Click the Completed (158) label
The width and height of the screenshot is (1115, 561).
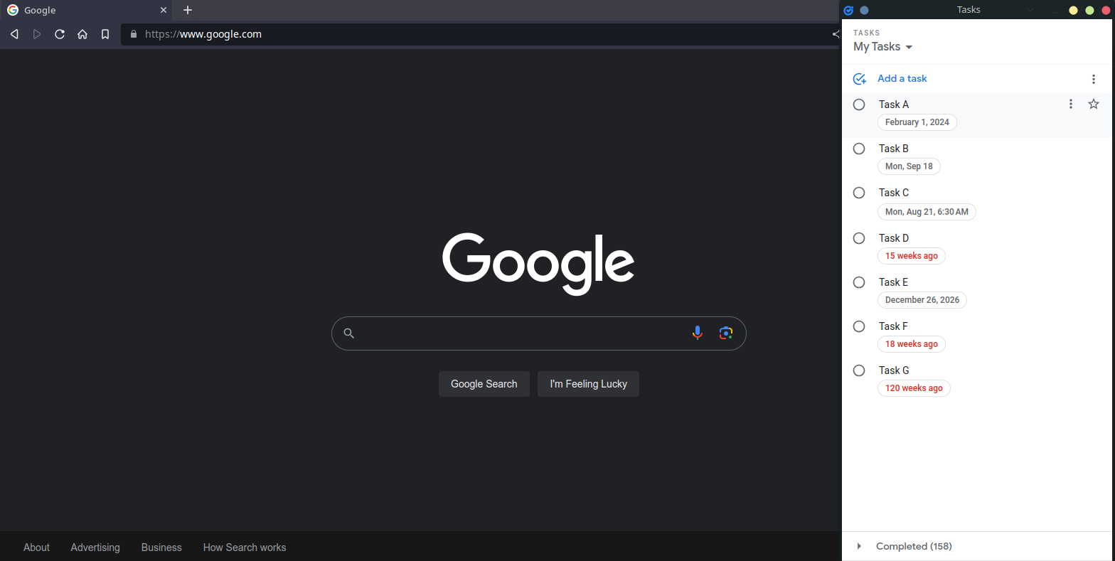[914, 546]
